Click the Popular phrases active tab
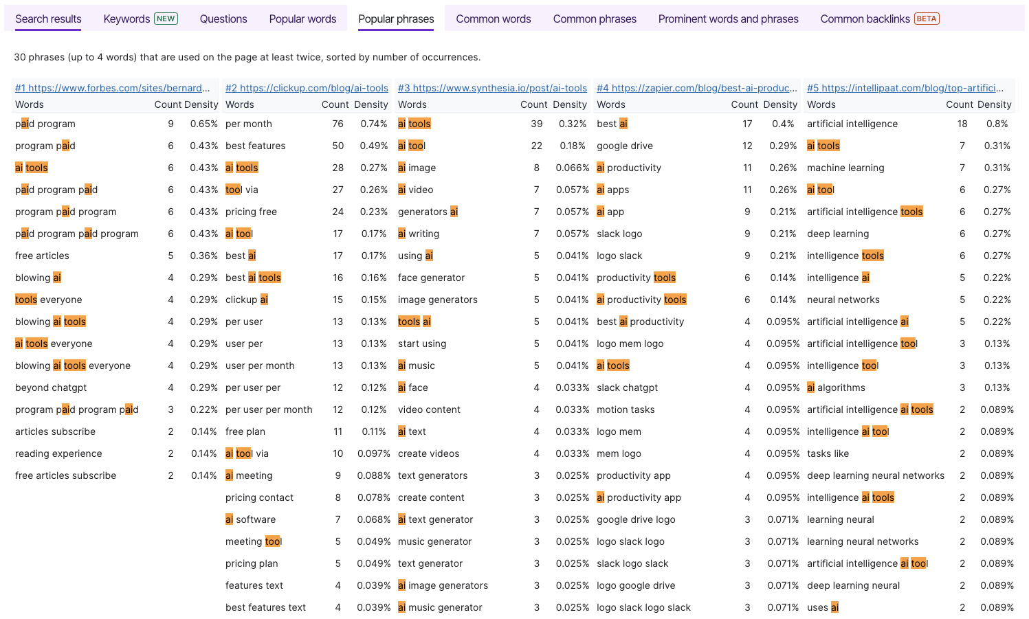 [396, 19]
